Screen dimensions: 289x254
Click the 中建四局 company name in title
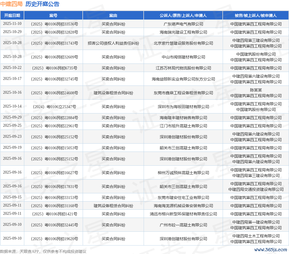pyautogui.click(x=11, y=4)
